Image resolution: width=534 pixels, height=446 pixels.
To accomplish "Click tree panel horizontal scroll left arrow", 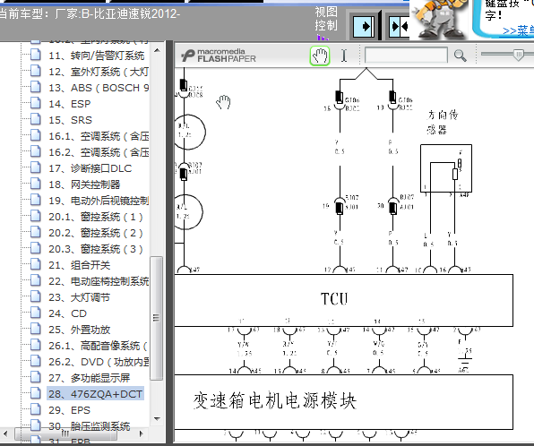I will 5,433.
